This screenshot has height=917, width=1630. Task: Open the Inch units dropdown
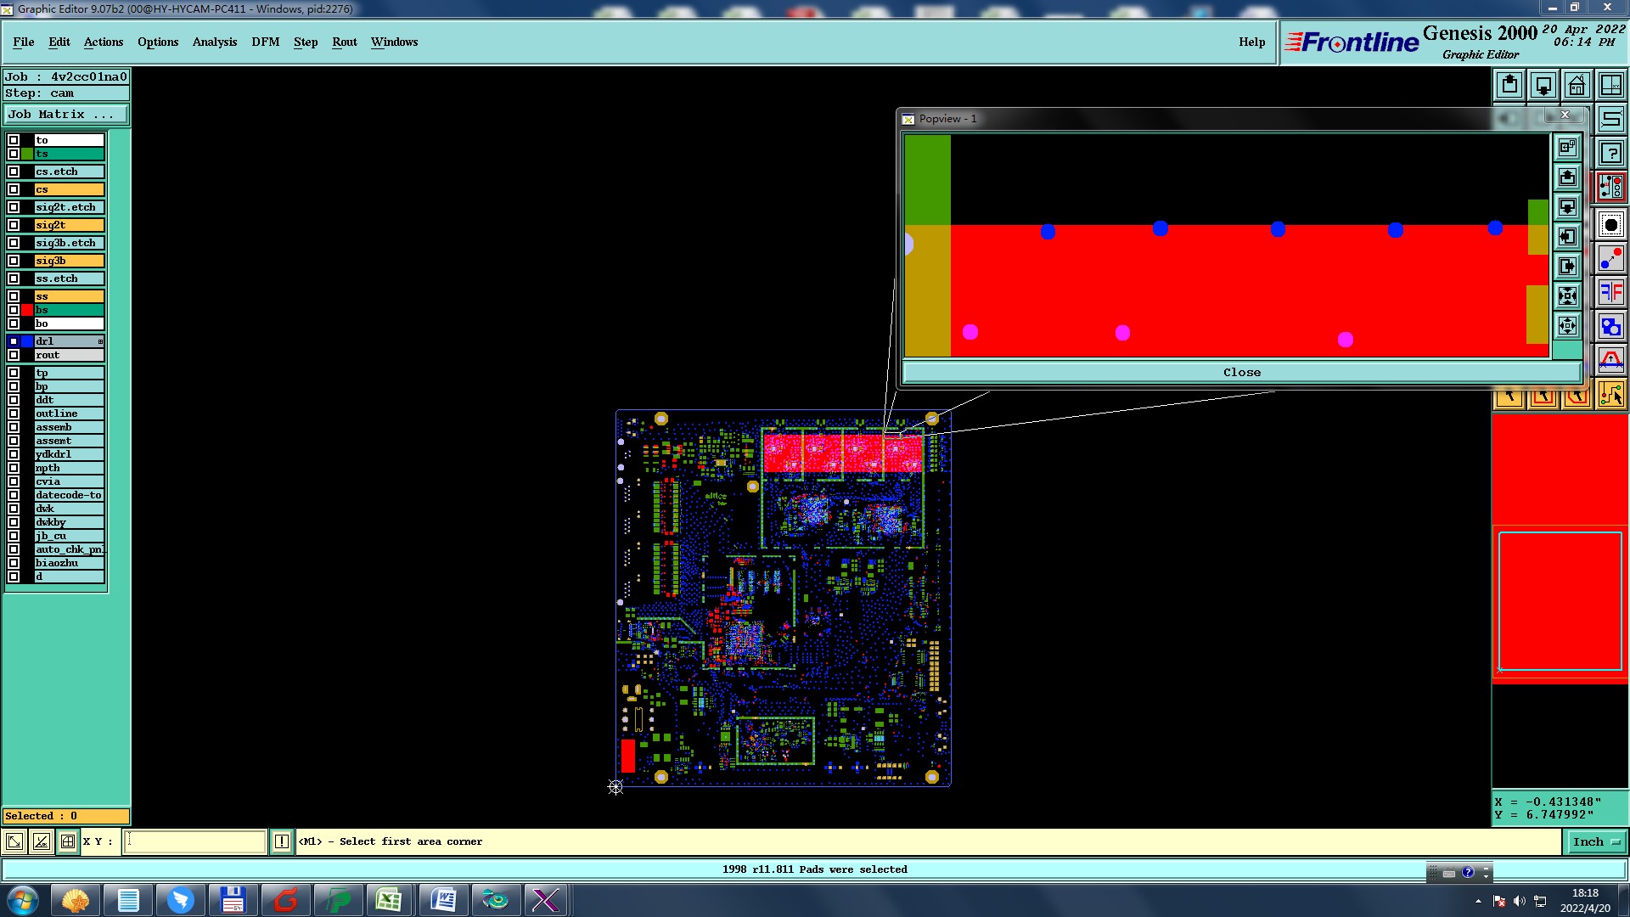coord(1596,841)
